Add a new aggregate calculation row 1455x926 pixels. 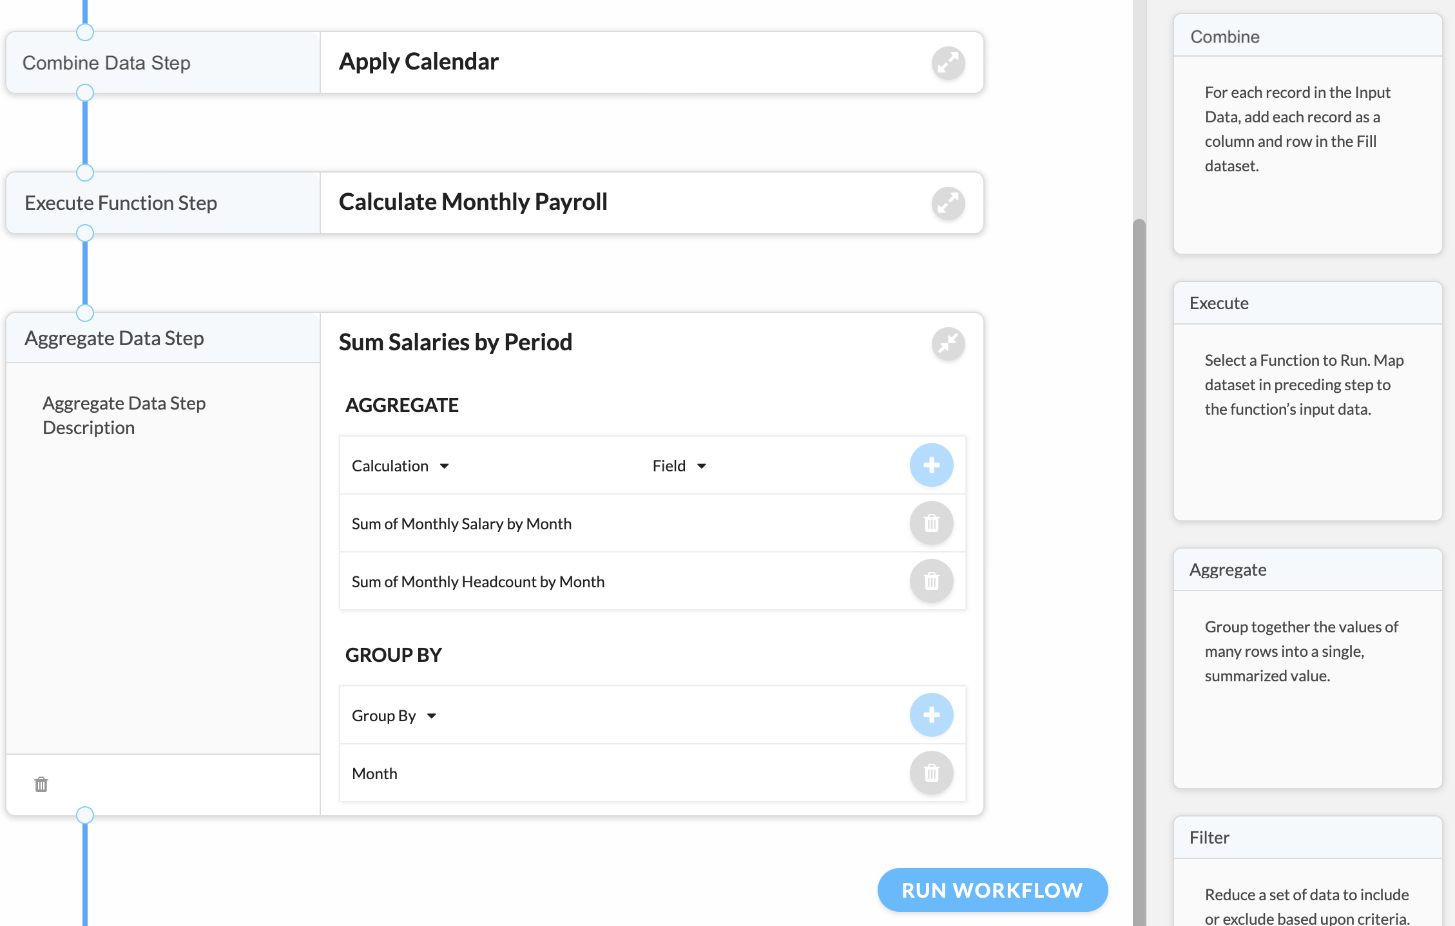[931, 465]
